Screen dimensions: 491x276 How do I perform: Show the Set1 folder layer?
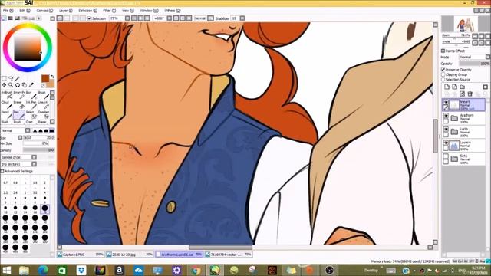click(x=446, y=156)
